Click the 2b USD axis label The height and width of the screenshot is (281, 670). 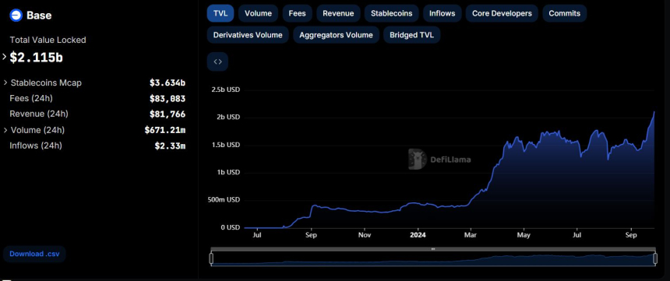click(x=228, y=117)
